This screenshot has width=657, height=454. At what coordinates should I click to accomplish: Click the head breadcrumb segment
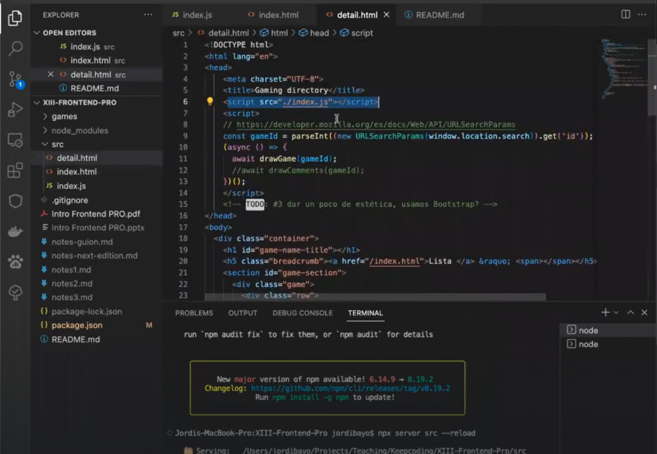point(314,33)
